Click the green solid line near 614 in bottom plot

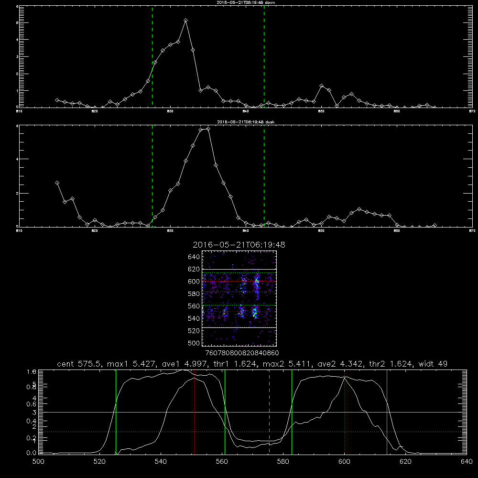pos(387,412)
